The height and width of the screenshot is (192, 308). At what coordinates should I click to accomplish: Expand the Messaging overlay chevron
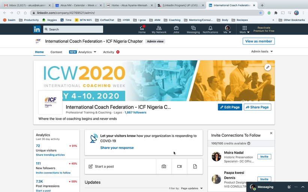tap(303, 187)
